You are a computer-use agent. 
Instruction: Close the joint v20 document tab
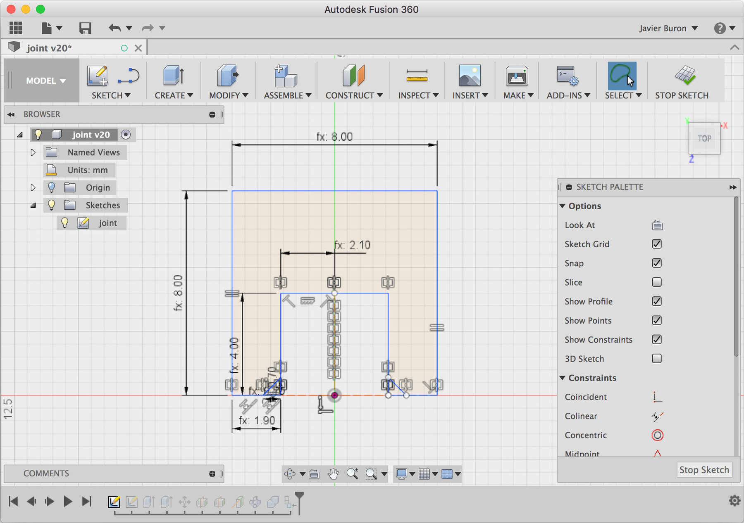[138, 48]
